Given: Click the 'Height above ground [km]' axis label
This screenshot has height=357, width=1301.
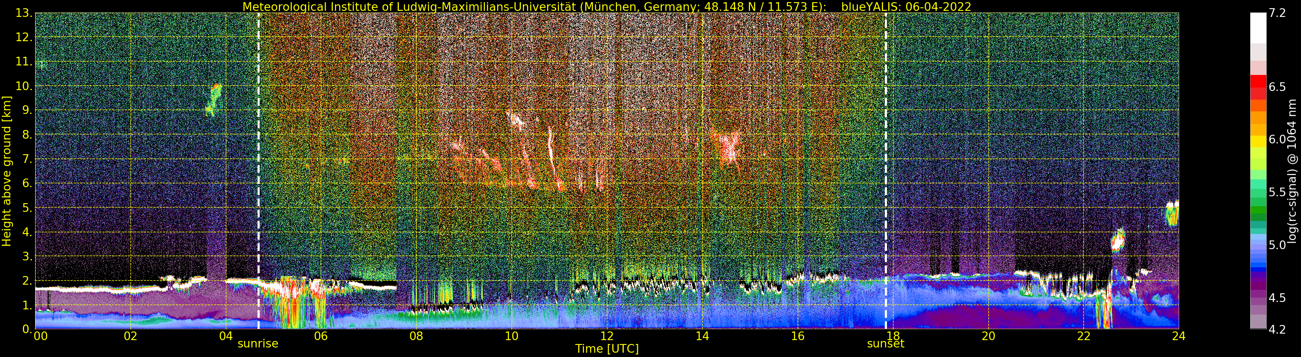Looking at the screenshot, I should 7,171.
